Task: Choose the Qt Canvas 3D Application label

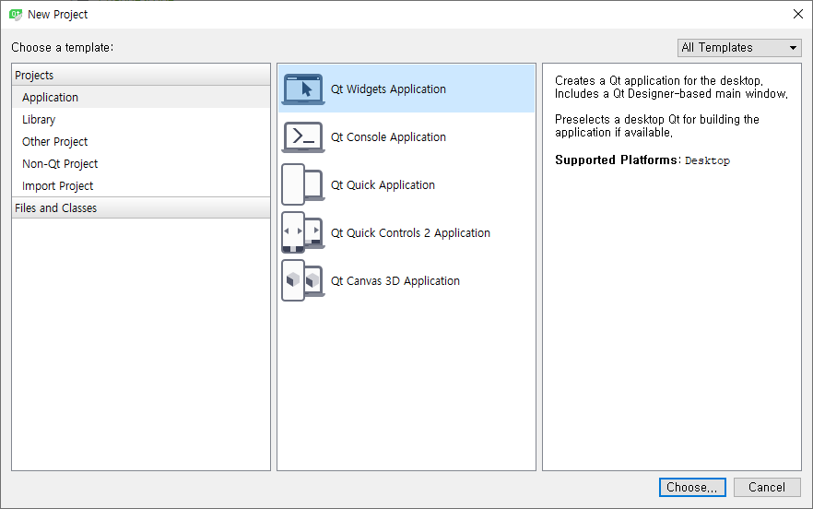Action: (x=395, y=280)
